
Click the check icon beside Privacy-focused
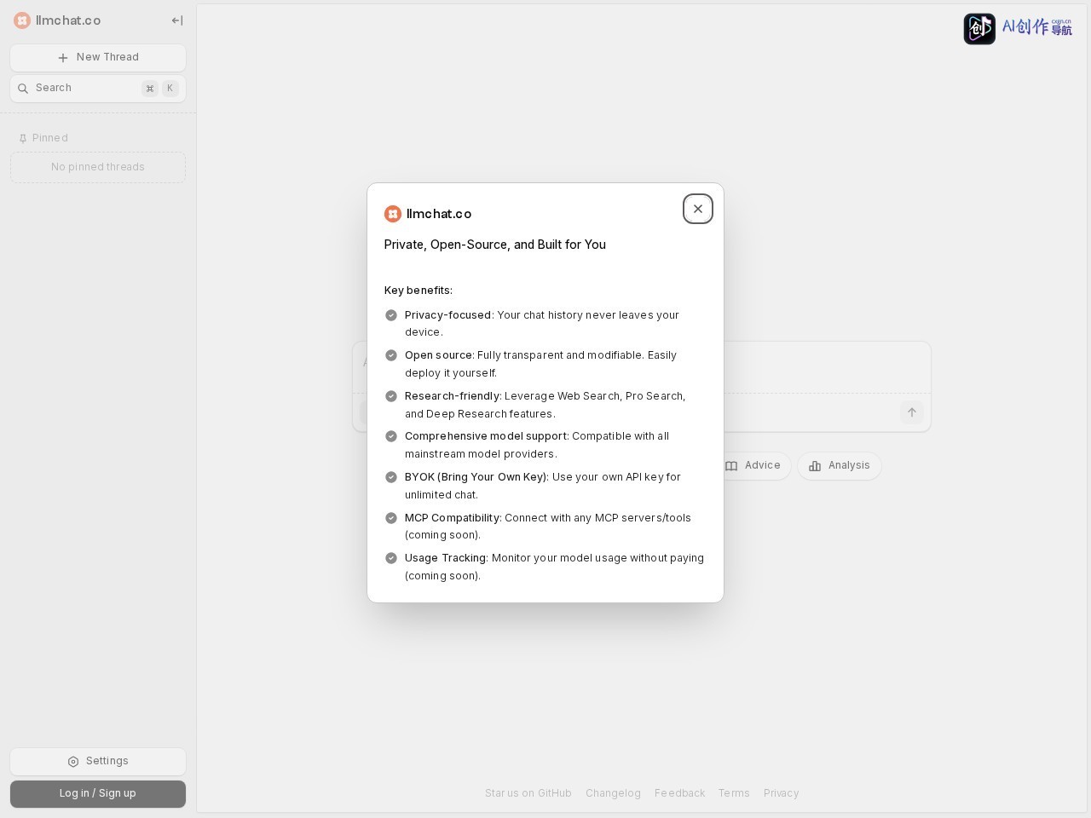(x=391, y=315)
